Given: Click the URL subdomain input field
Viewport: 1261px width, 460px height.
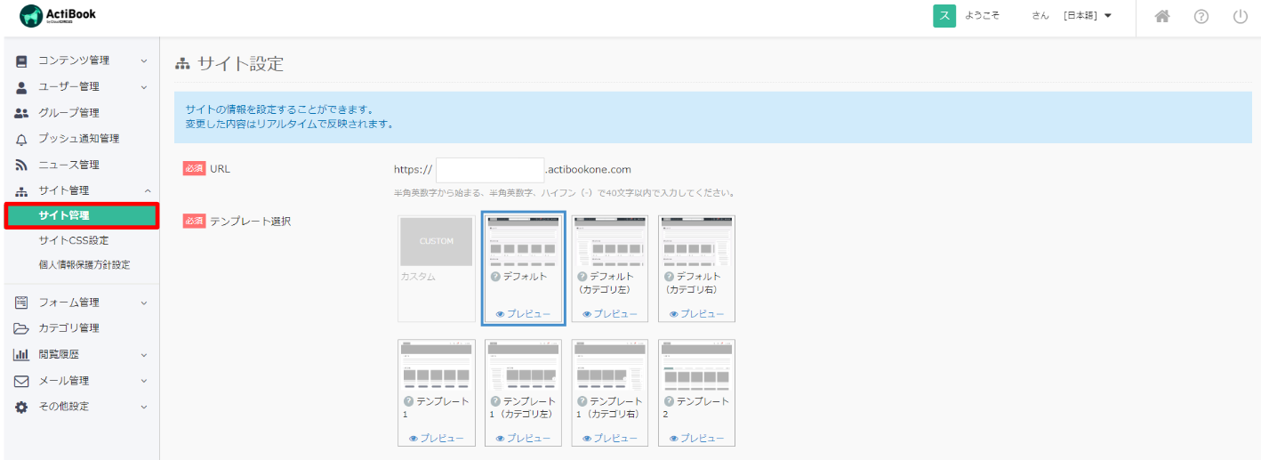Looking at the screenshot, I should tap(490, 169).
